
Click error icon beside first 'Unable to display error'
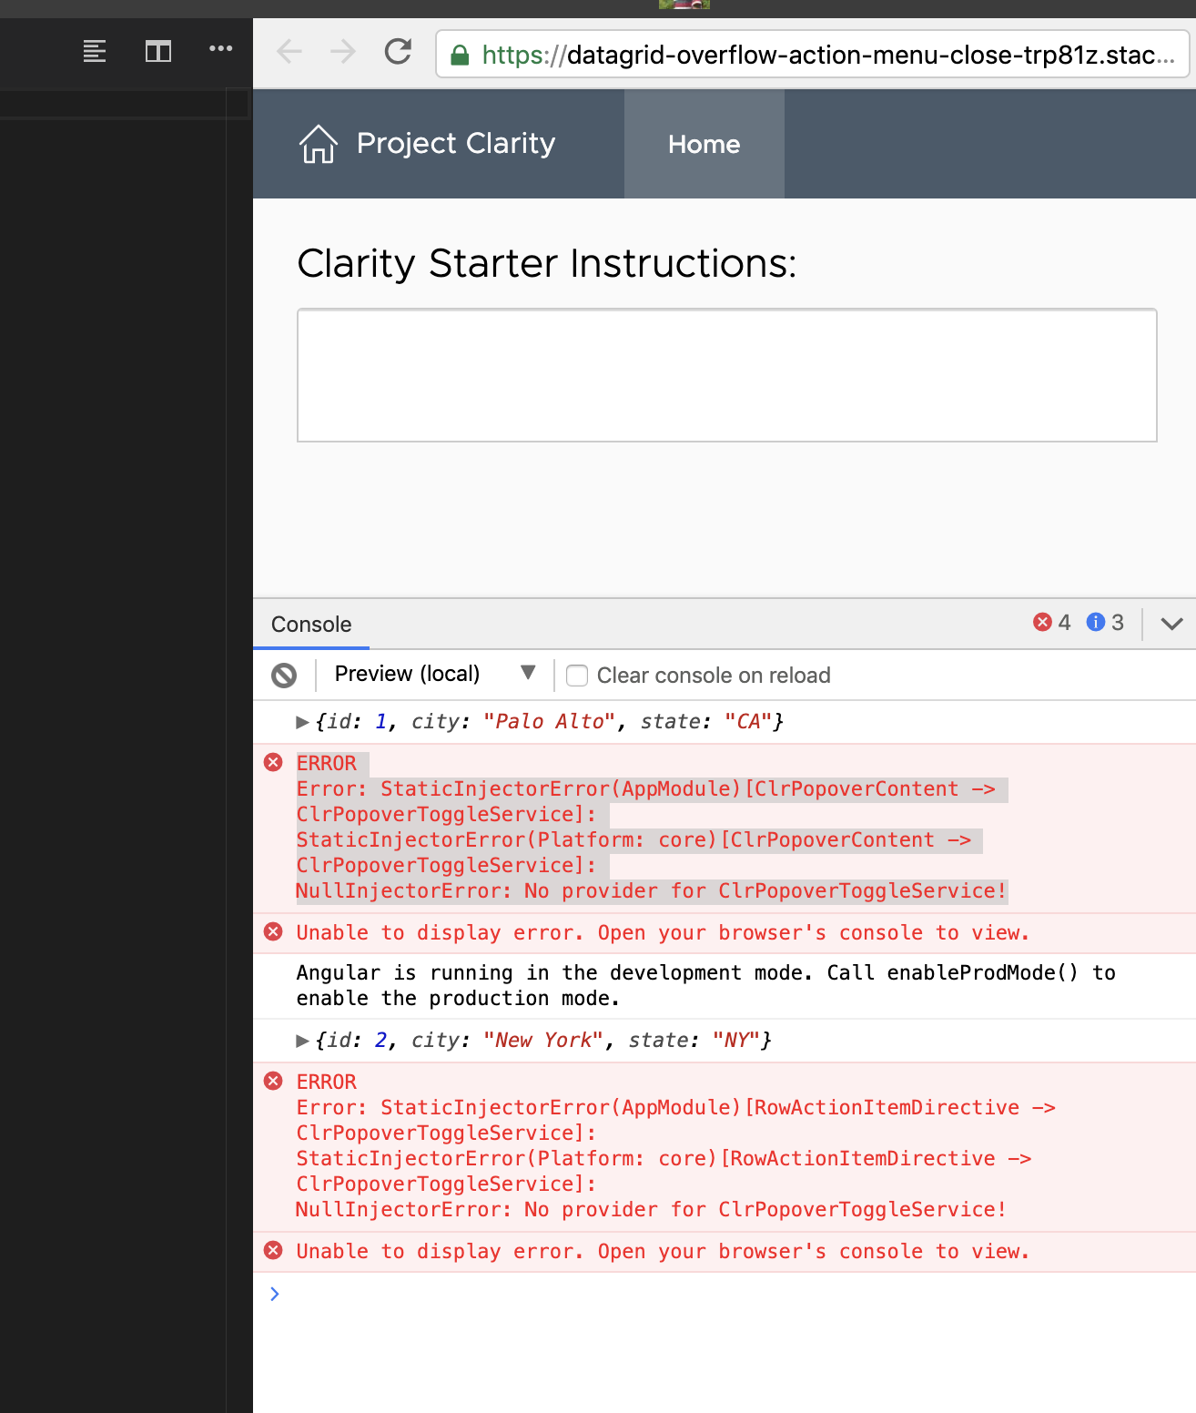(273, 931)
